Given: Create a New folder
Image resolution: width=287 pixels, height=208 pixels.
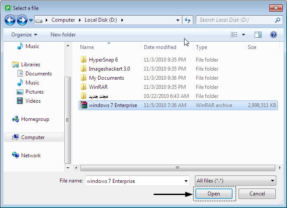Looking at the screenshot, I should pyautogui.click(x=63, y=35).
